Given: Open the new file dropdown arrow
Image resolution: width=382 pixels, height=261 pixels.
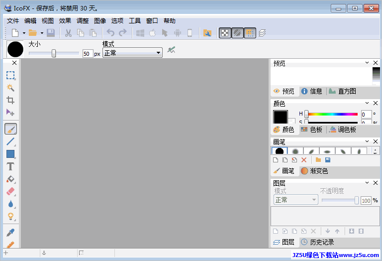Looking at the screenshot, I should click(x=24, y=33).
